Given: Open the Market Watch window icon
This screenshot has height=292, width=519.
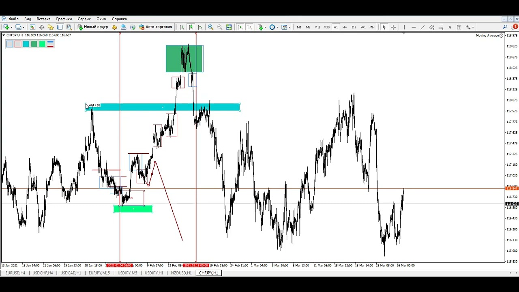Looking at the screenshot, I should pyautogui.click(x=32, y=27).
